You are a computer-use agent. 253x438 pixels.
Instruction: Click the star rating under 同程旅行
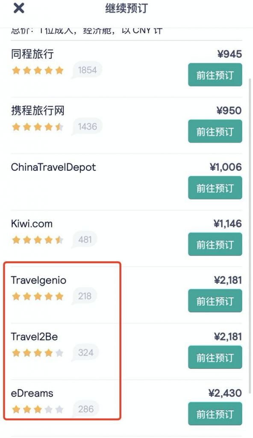coord(38,70)
